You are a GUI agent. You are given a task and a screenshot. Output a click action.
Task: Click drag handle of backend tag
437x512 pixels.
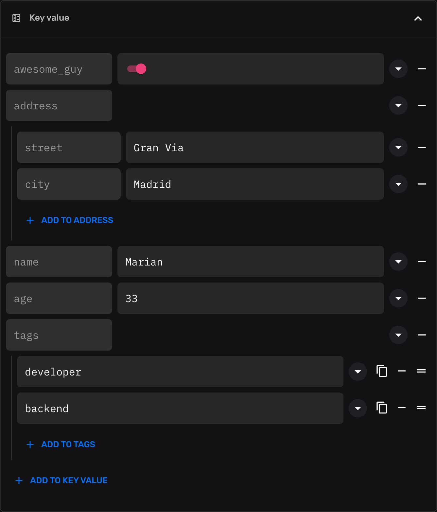click(x=421, y=408)
